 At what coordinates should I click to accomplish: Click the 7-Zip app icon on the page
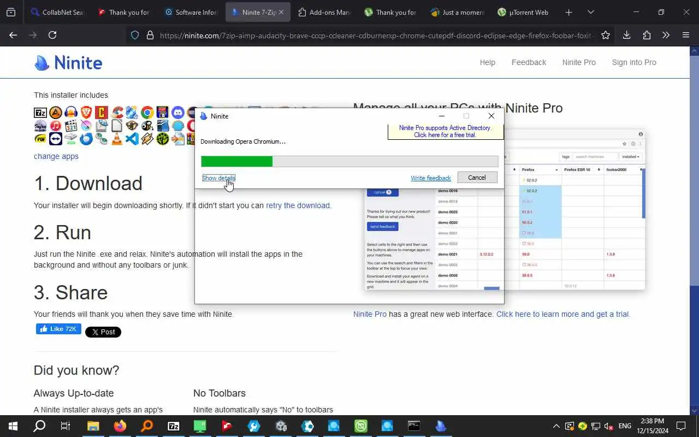[x=40, y=113]
